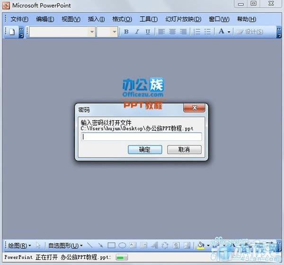Open the 自选图形(U) AutoShapes menu

tap(65, 246)
